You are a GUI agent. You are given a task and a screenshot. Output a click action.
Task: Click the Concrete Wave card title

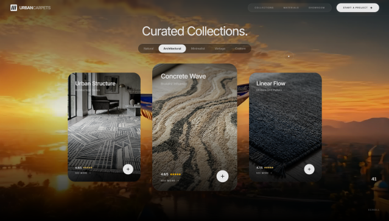(x=183, y=76)
